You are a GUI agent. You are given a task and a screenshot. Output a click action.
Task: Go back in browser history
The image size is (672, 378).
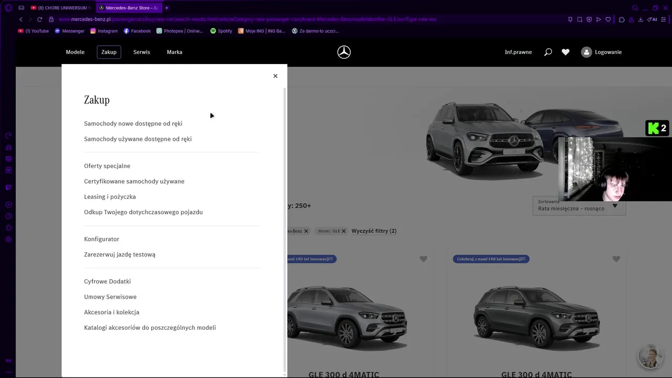[21, 19]
